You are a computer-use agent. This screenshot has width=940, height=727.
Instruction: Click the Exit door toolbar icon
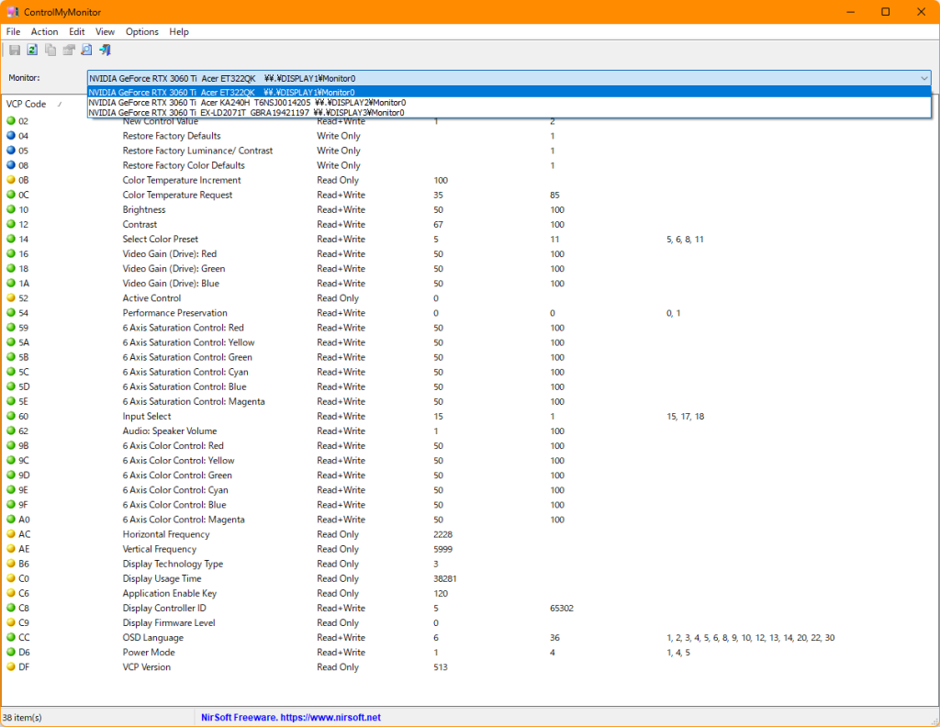(x=105, y=50)
